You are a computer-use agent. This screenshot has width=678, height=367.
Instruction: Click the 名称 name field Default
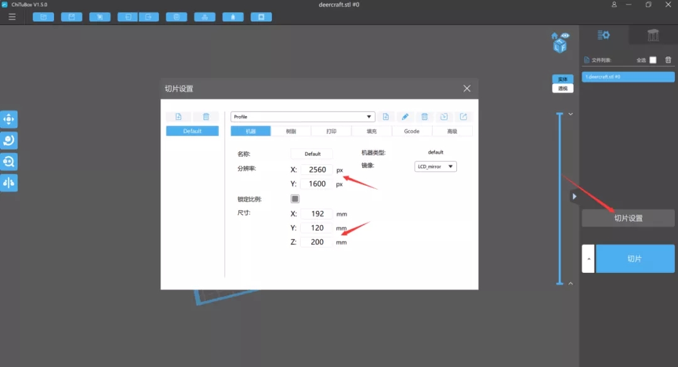coord(312,154)
